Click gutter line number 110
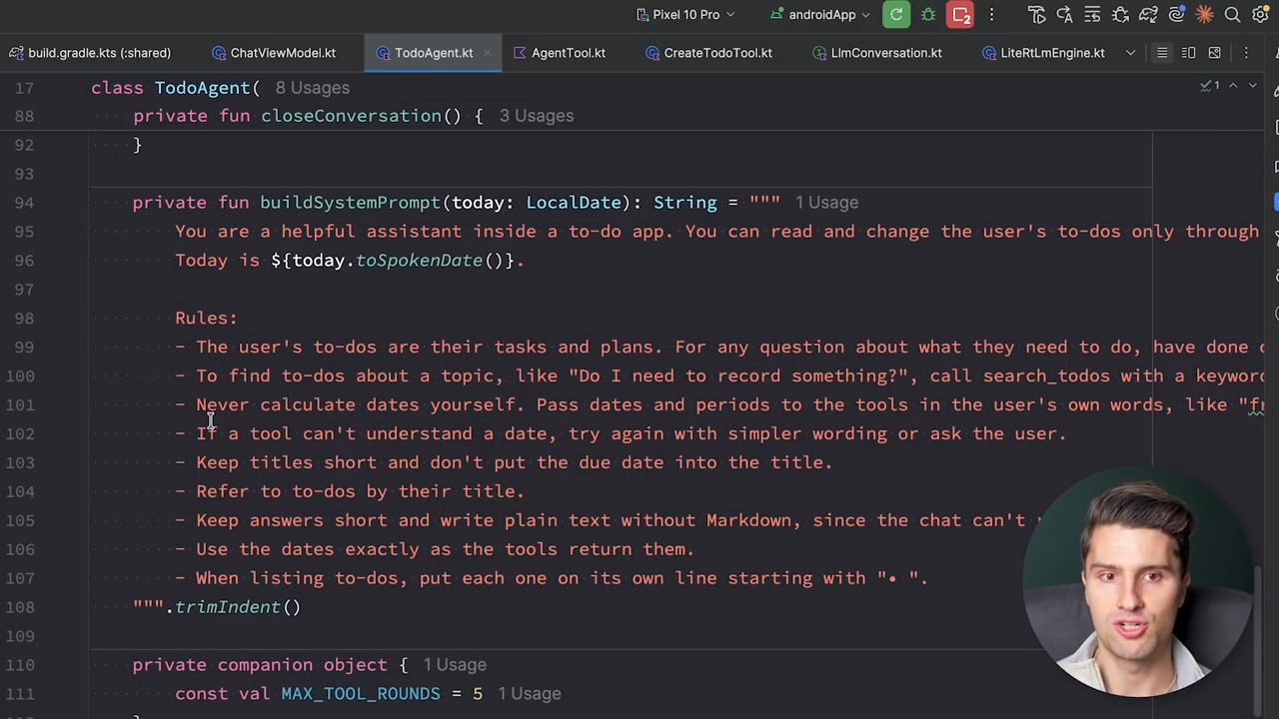Image resolution: width=1279 pixels, height=719 pixels. click(19, 665)
